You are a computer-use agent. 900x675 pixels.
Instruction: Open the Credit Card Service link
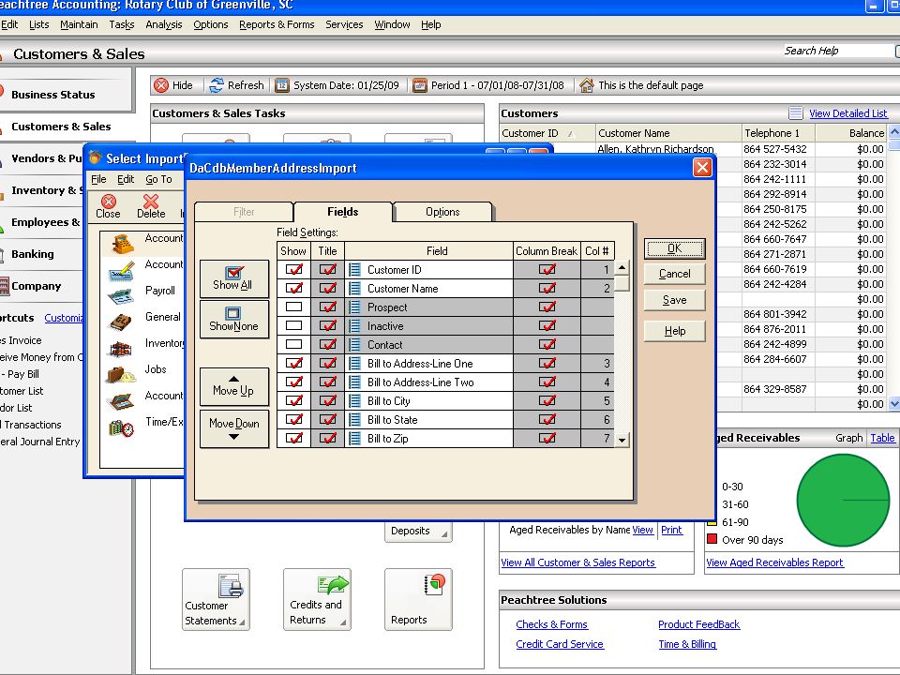click(560, 644)
